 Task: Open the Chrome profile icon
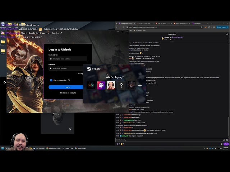pos(214,27)
